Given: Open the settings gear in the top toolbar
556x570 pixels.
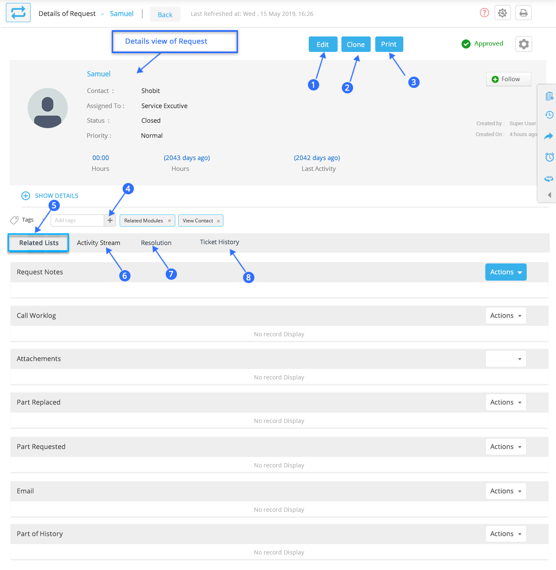Looking at the screenshot, I should [x=502, y=13].
